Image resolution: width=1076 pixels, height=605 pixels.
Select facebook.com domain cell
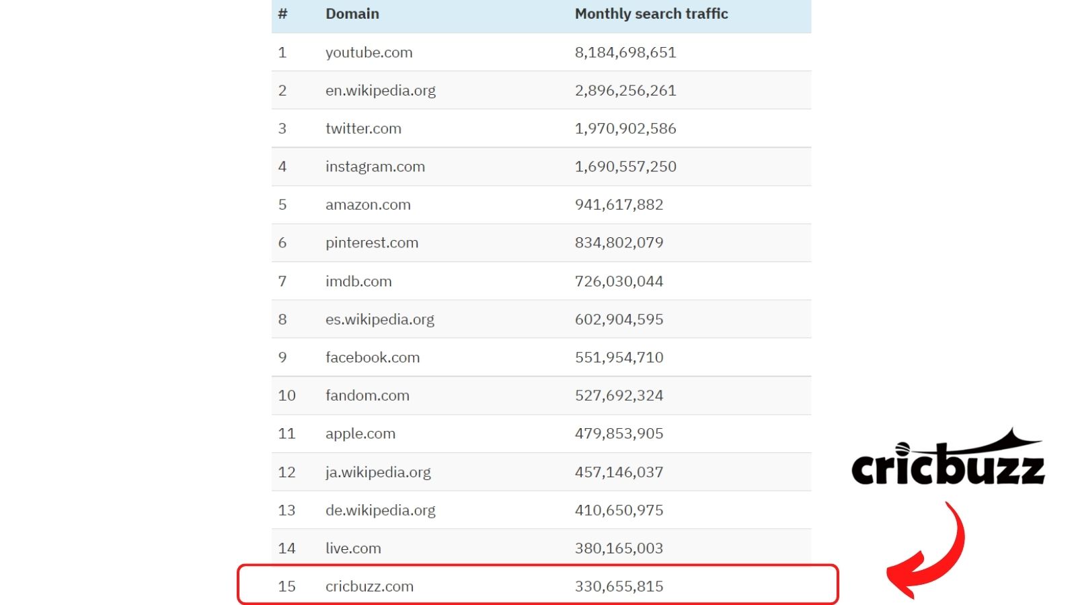tap(373, 357)
